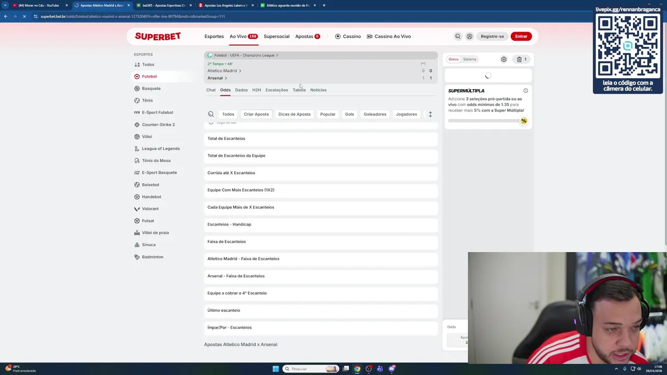This screenshot has width=667, height=375.
Task: Select the Dicas de Aposta filter
Action: tap(294, 114)
